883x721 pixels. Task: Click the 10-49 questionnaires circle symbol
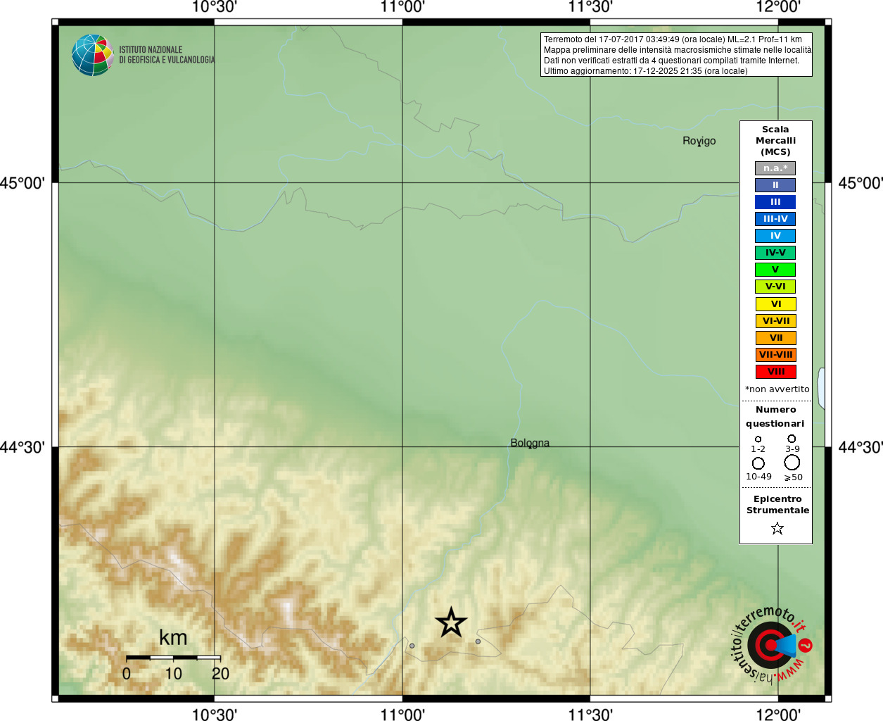point(758,463)
